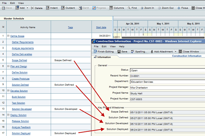Open the Analyze Feedback activity

click(x=21, y=127)
